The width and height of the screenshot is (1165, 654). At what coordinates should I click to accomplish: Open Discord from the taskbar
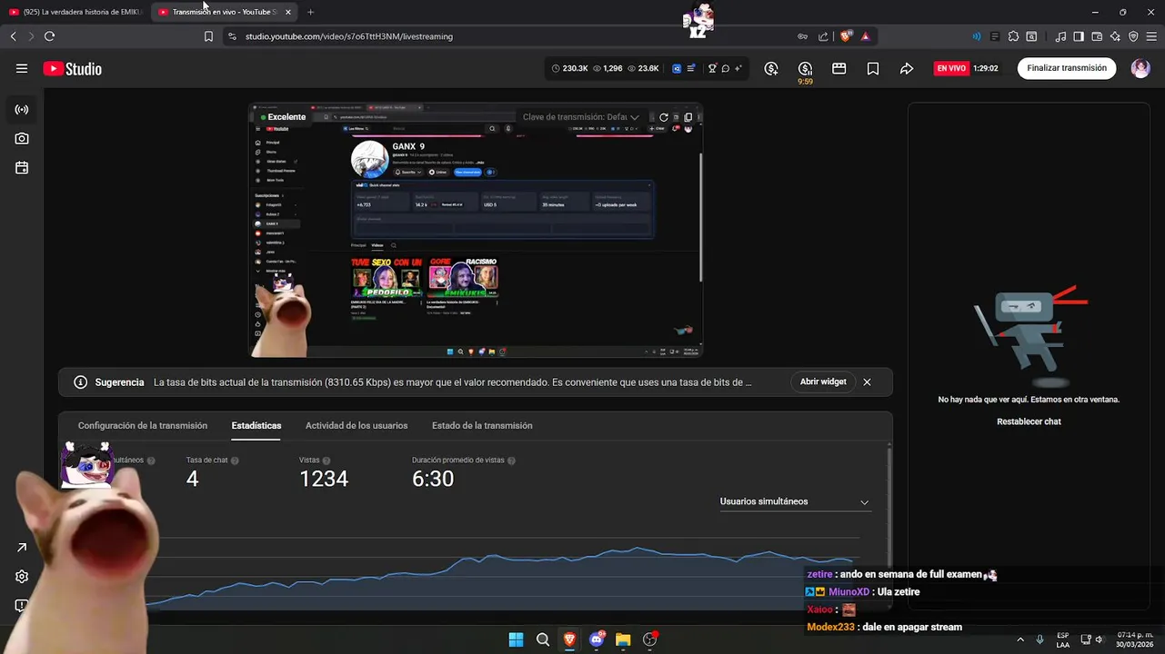tap(597, 639)
